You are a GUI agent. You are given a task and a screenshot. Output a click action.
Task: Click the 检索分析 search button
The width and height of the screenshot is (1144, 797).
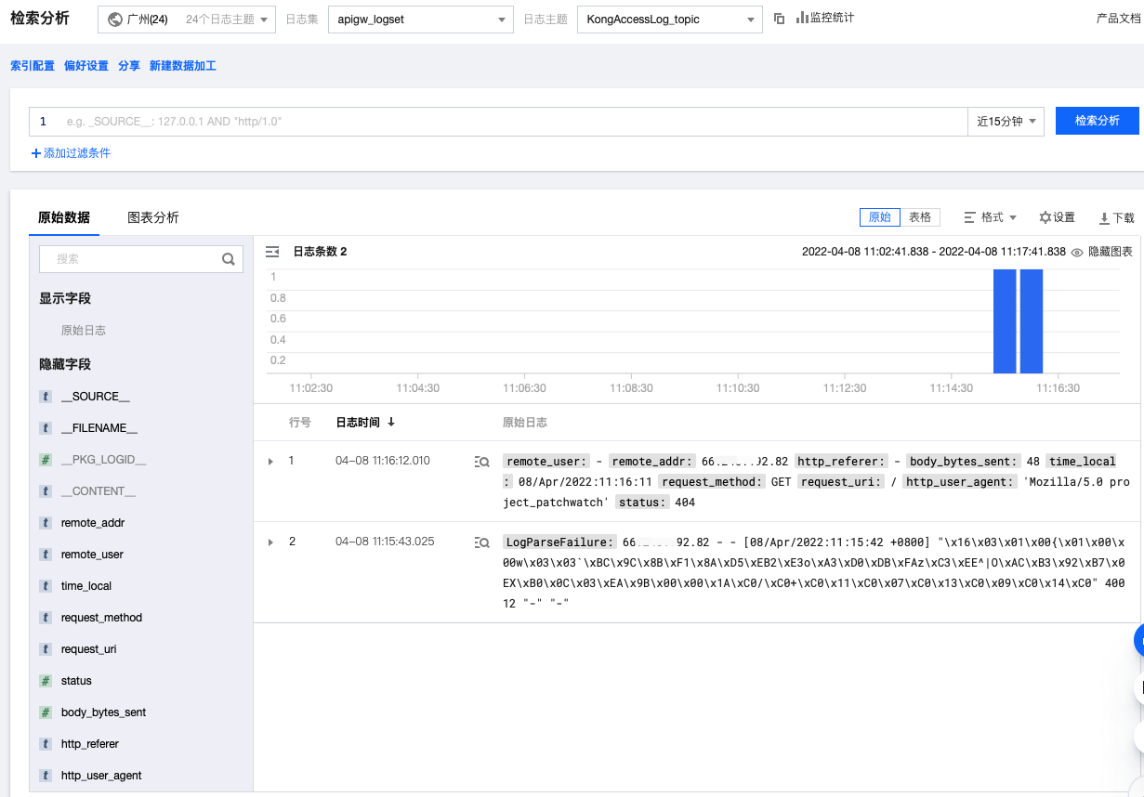[x=1098, y=121]
